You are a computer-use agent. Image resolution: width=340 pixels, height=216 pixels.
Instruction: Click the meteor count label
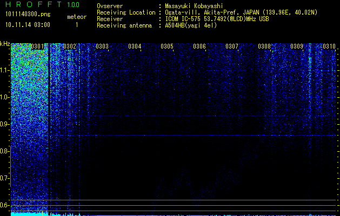point(77,17)
